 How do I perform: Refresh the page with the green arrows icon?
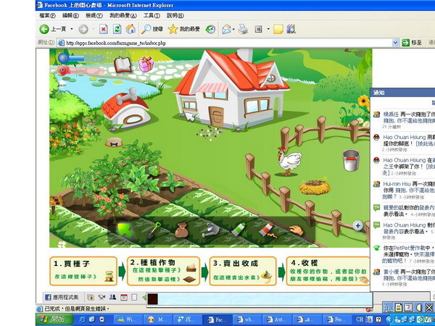[x=117, y=29]
